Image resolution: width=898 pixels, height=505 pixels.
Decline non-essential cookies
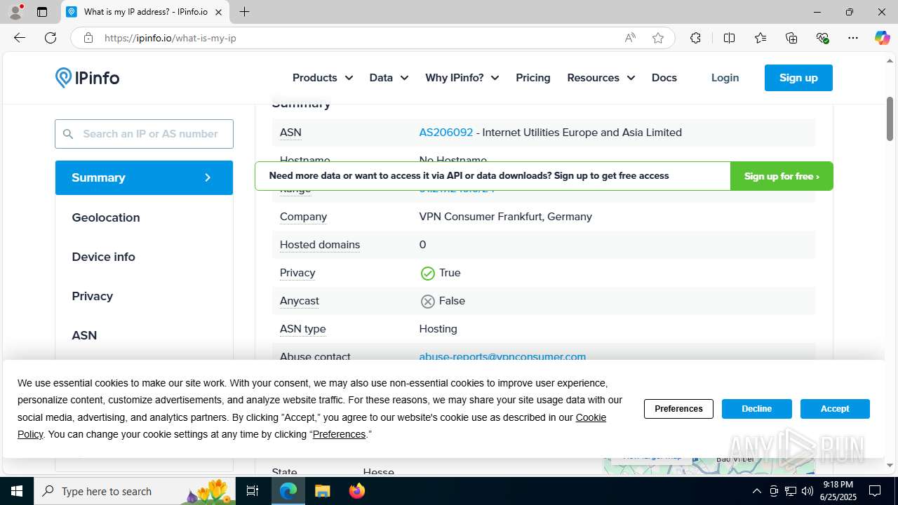click(x=756, y=409)
